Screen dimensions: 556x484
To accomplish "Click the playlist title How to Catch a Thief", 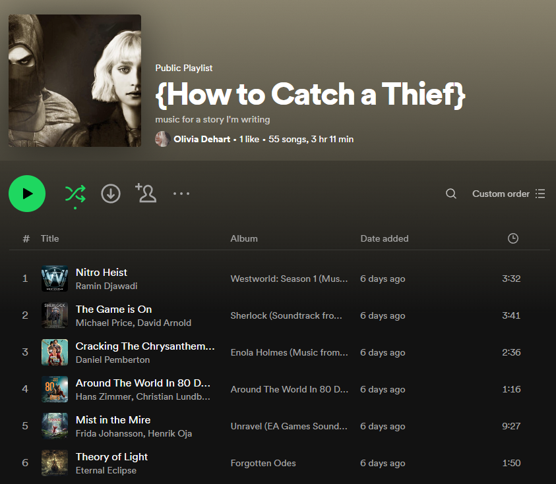I will 310,94.
